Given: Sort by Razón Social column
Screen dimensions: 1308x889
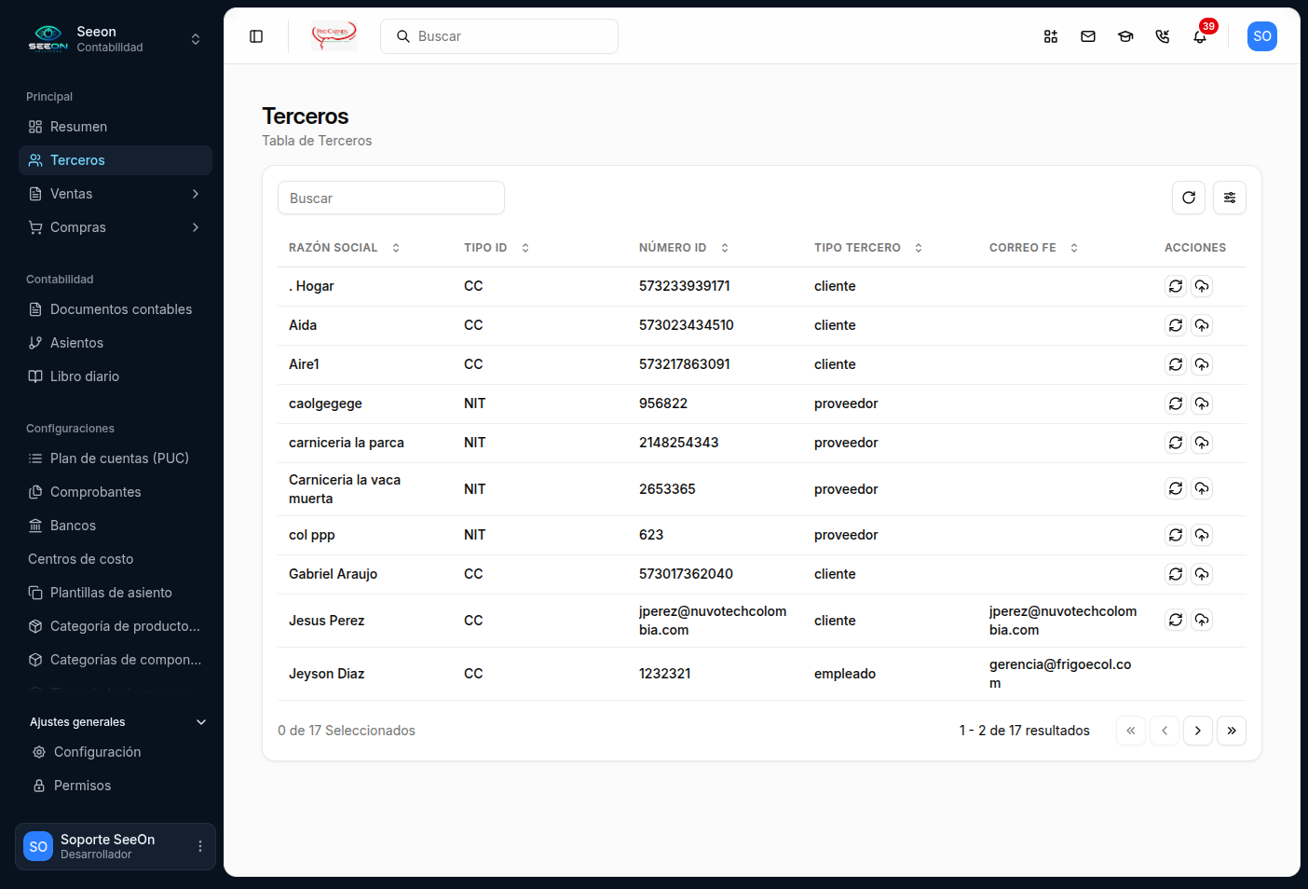Looking at the screenshot, I should 344,248.
